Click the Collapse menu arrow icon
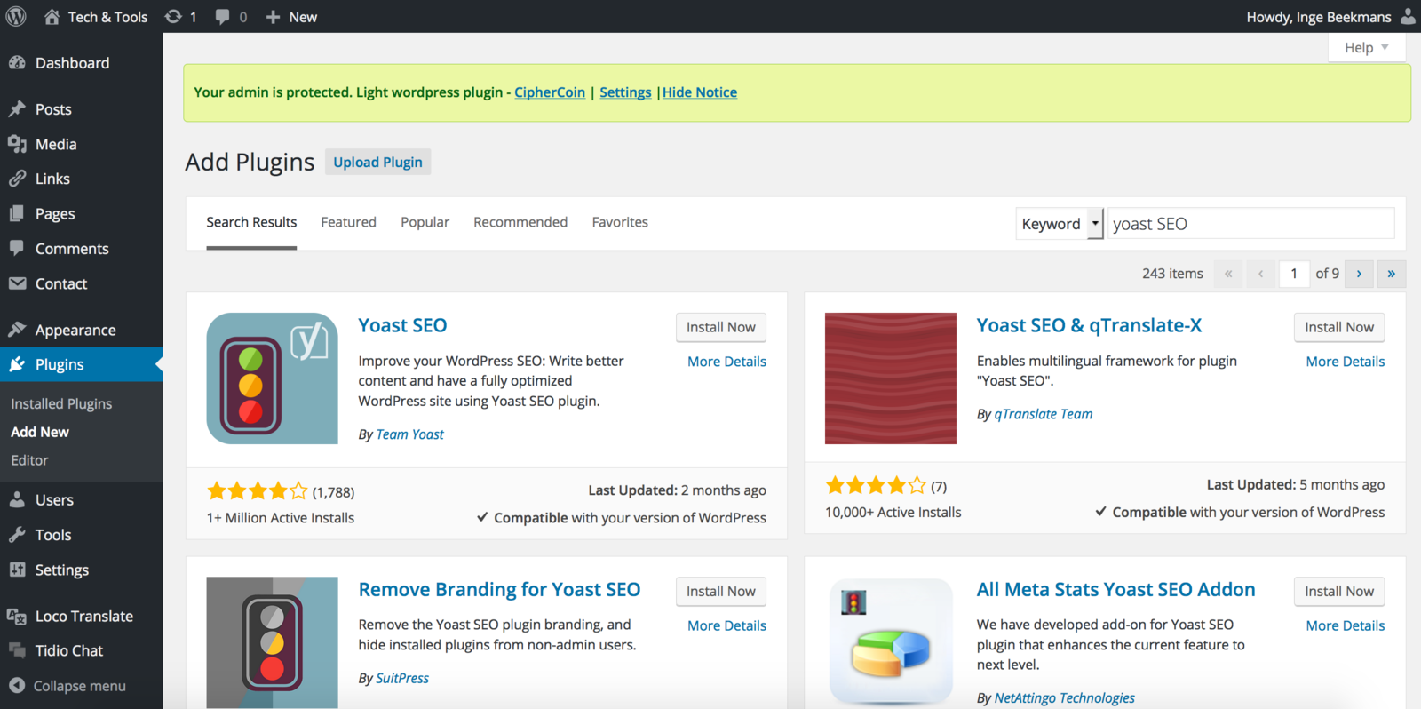 coord(17,685)
